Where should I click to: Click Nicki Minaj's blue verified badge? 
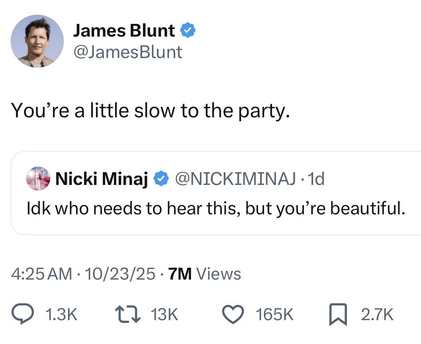pos(161,179)
